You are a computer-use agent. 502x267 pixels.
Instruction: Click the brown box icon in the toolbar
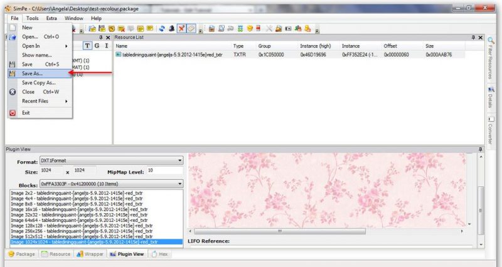tap(211, 29)
